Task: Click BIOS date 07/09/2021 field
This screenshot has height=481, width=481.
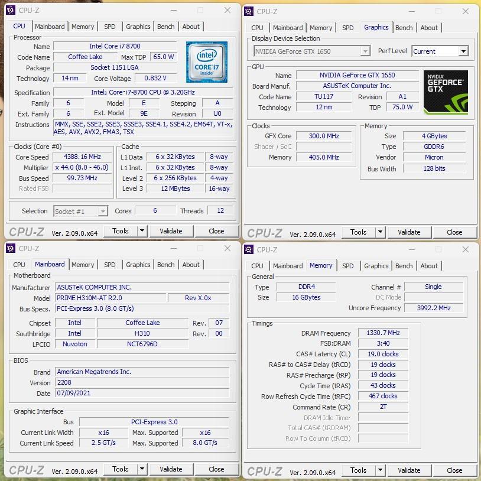Action: coord(142,394)
